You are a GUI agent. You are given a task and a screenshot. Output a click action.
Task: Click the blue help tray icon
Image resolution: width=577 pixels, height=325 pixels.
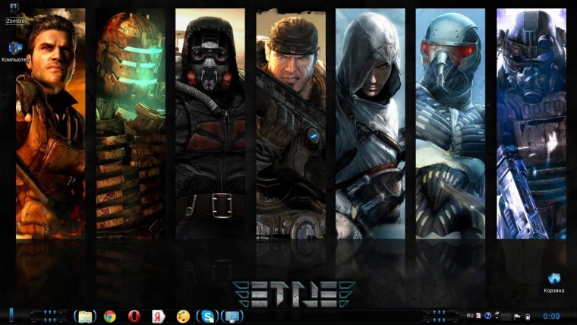(488, 315)
